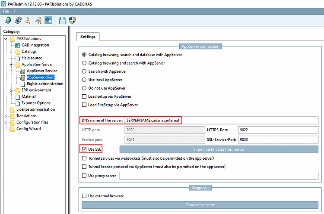Viewport: 324px width, 214px height.
Task: Click the globe with green arrows toolbar icon
Action: tap(8, 20)
